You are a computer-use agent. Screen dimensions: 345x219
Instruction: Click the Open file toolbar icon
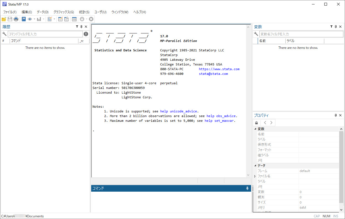[x=4, y=19]
